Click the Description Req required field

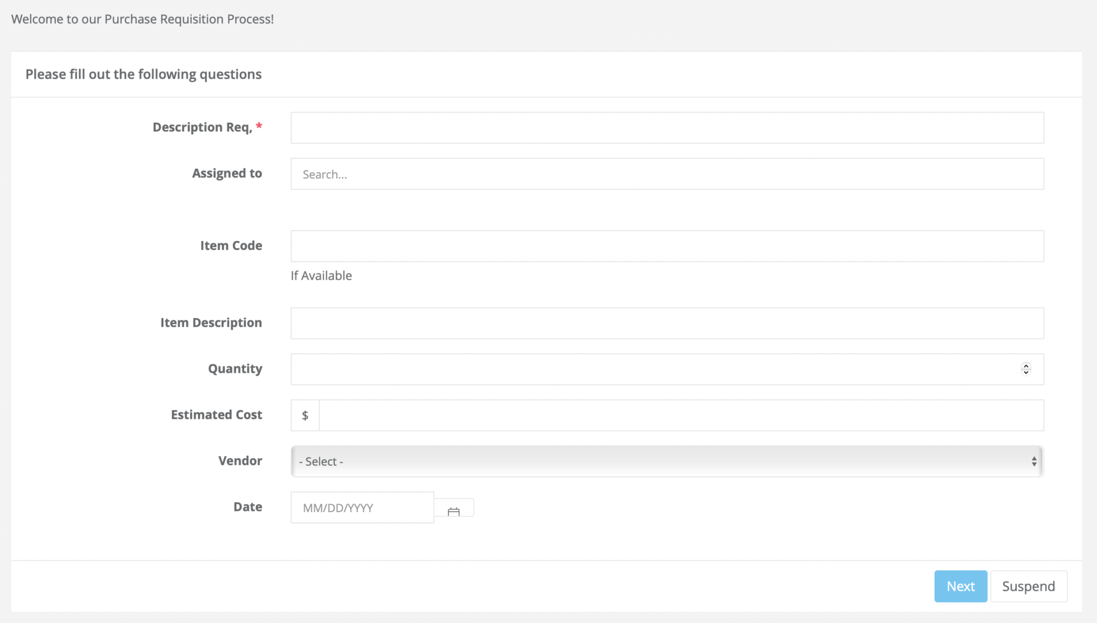[x=667, y=127]
